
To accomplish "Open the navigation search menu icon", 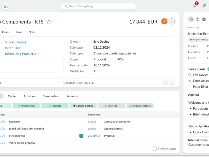I will pos(5,6).
